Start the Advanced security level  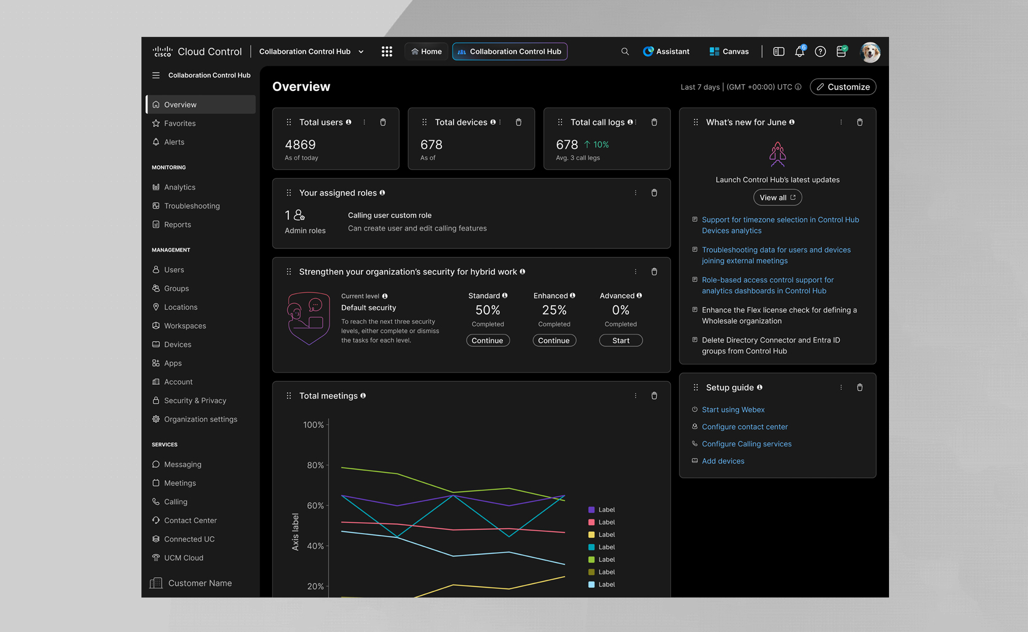(621, 341)
